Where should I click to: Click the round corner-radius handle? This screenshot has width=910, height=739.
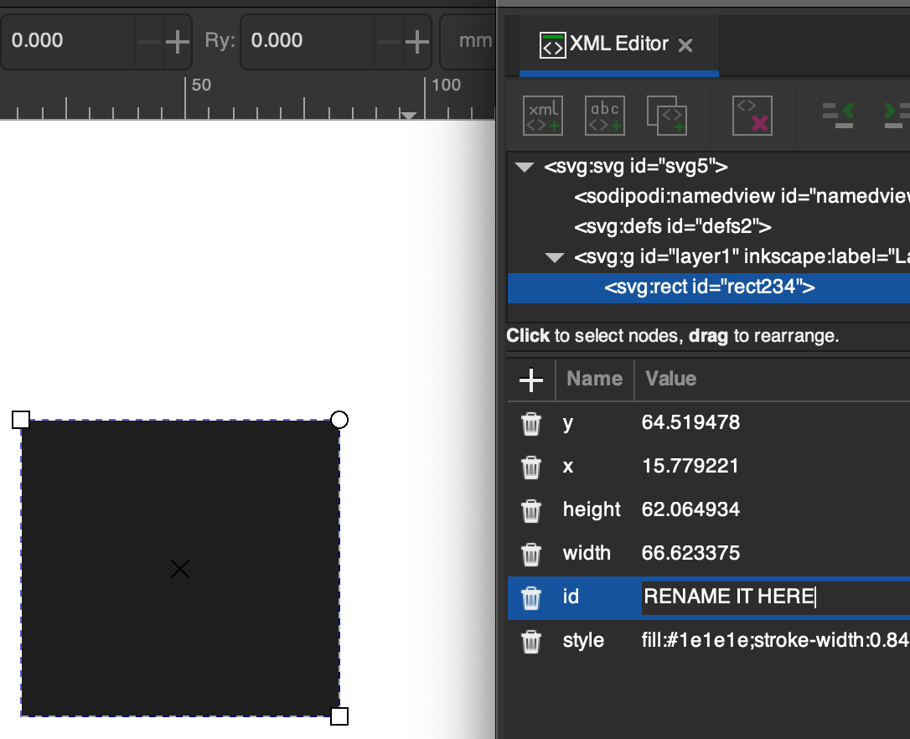[x=339, y=420]
